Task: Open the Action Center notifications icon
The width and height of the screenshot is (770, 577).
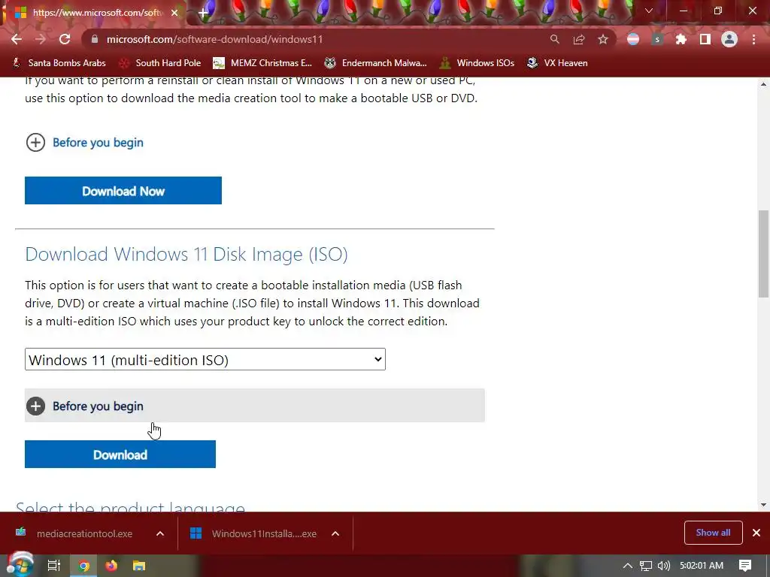Action: point(745,566)
